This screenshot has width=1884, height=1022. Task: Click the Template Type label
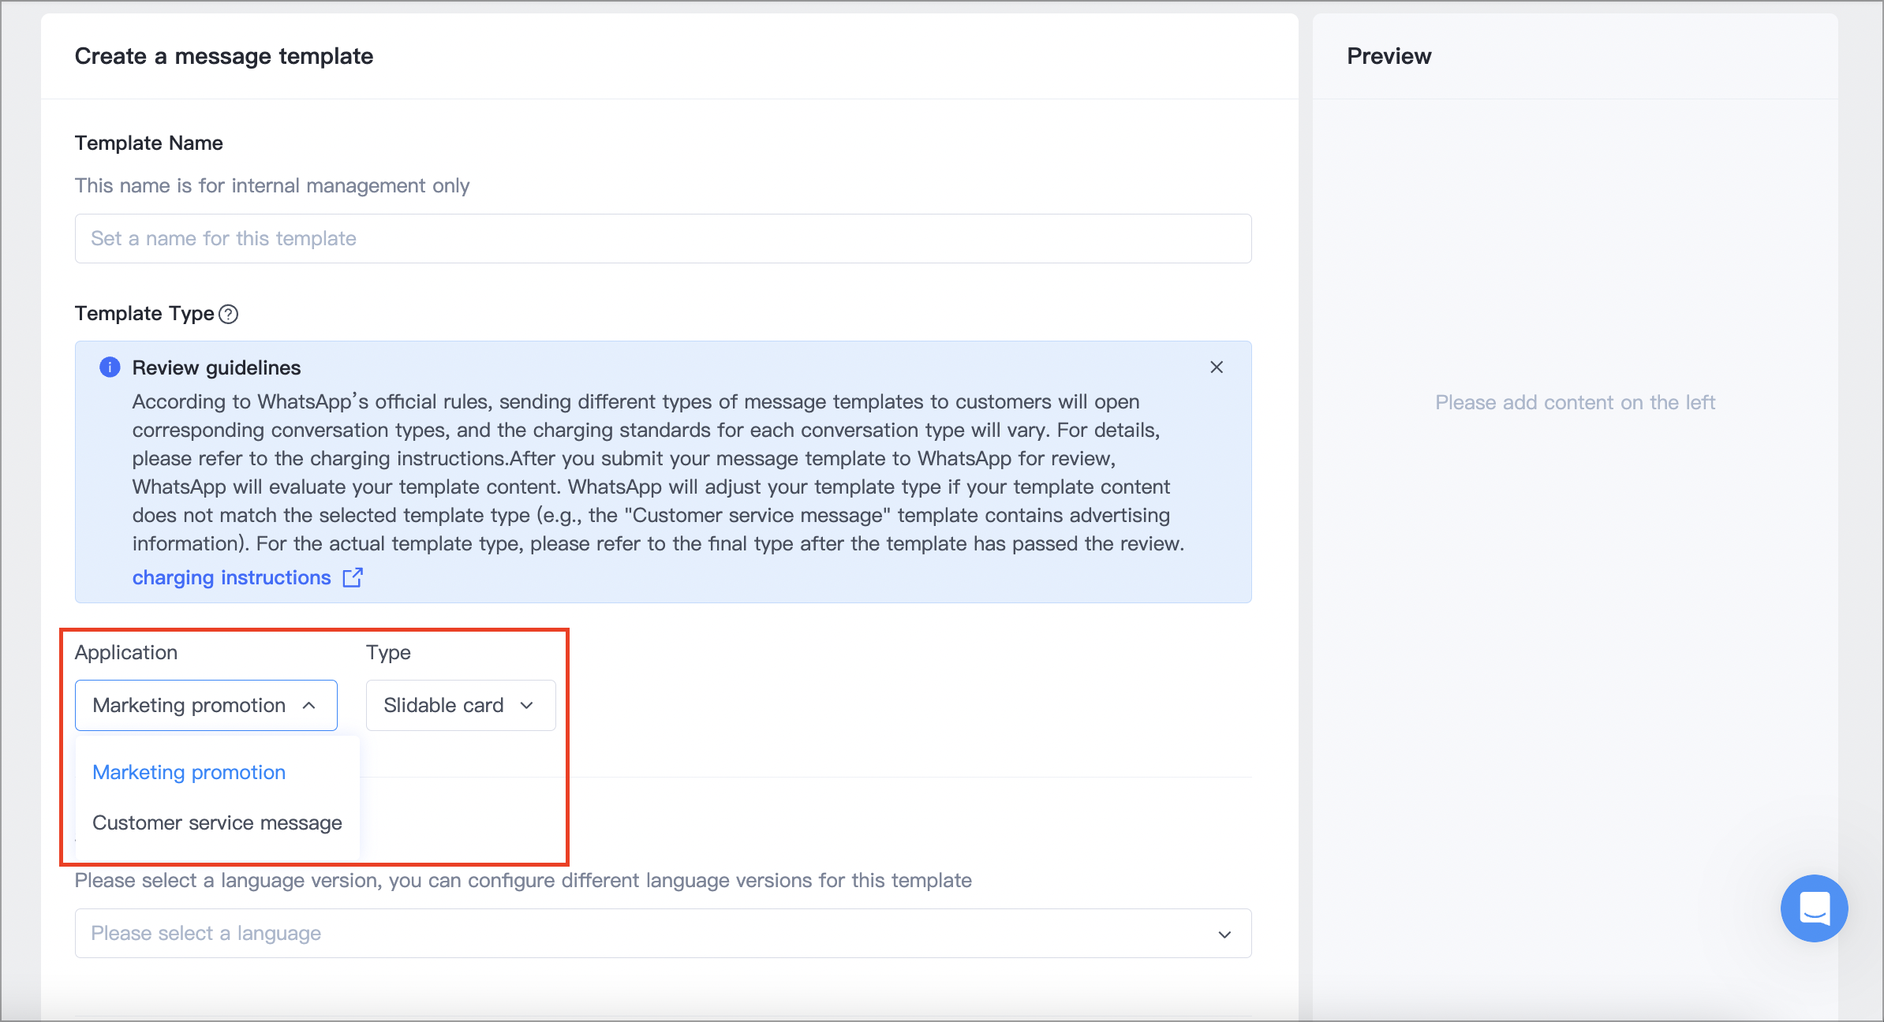pos(144,314)
